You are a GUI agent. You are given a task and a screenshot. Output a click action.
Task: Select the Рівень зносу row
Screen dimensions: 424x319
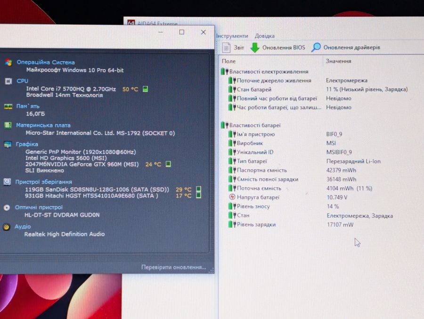tap(284, 206)
